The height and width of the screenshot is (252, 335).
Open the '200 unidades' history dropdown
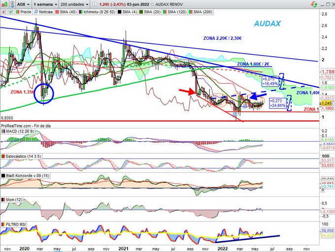[x=74, y=4]
